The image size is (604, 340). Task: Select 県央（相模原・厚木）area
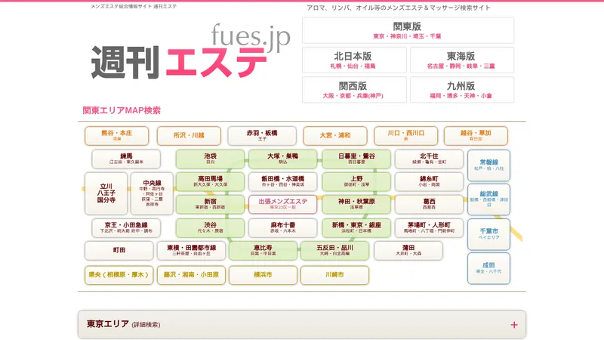[x=119, y=275]
